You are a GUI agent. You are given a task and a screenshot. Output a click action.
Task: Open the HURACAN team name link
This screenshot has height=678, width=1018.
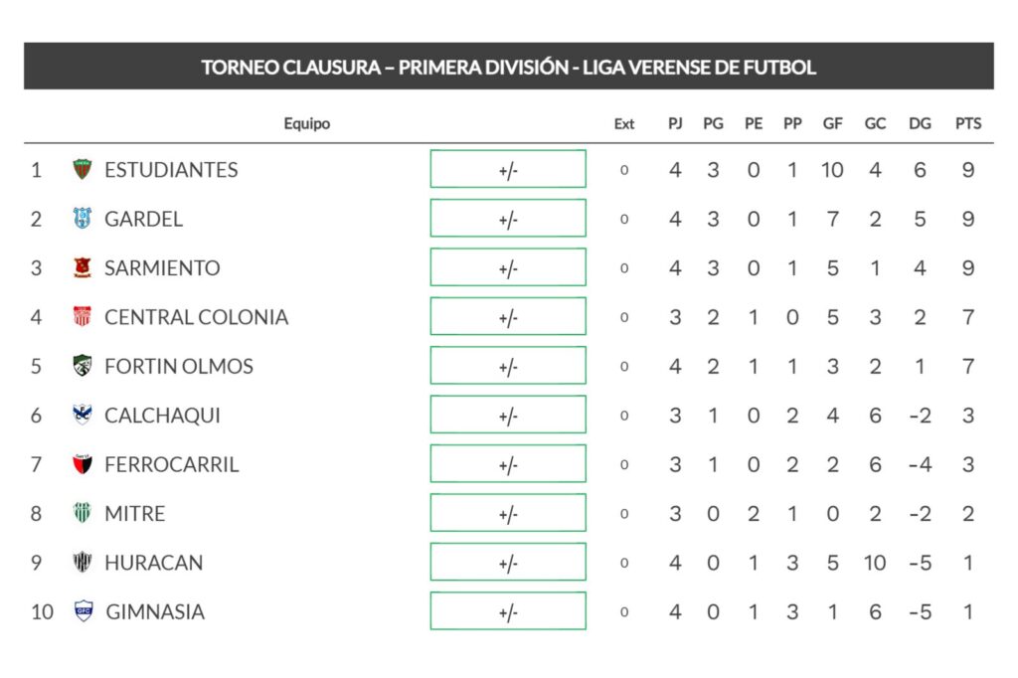(x=153, y=563)
